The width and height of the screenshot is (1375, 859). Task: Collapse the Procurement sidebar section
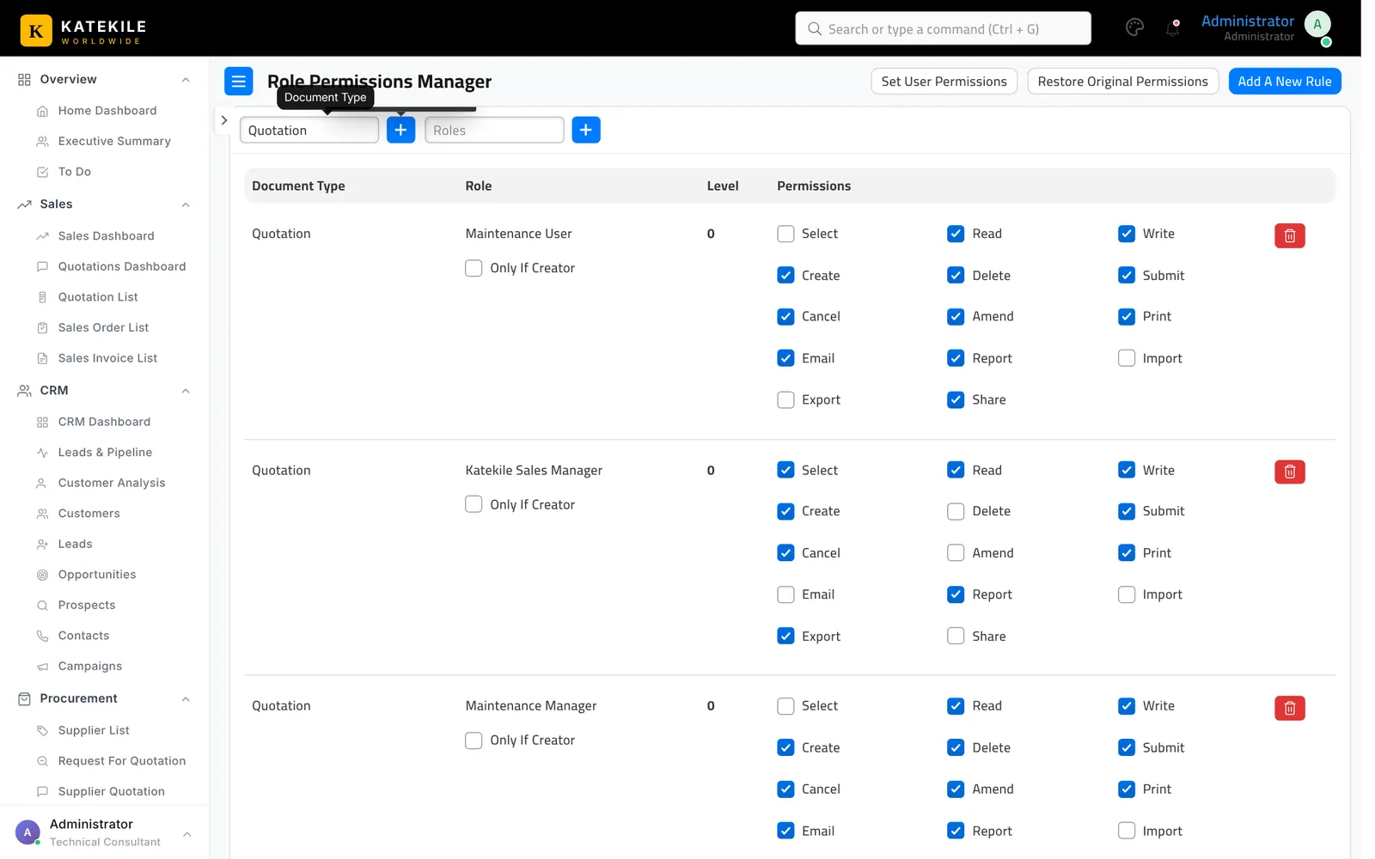[x=186, y=699]
